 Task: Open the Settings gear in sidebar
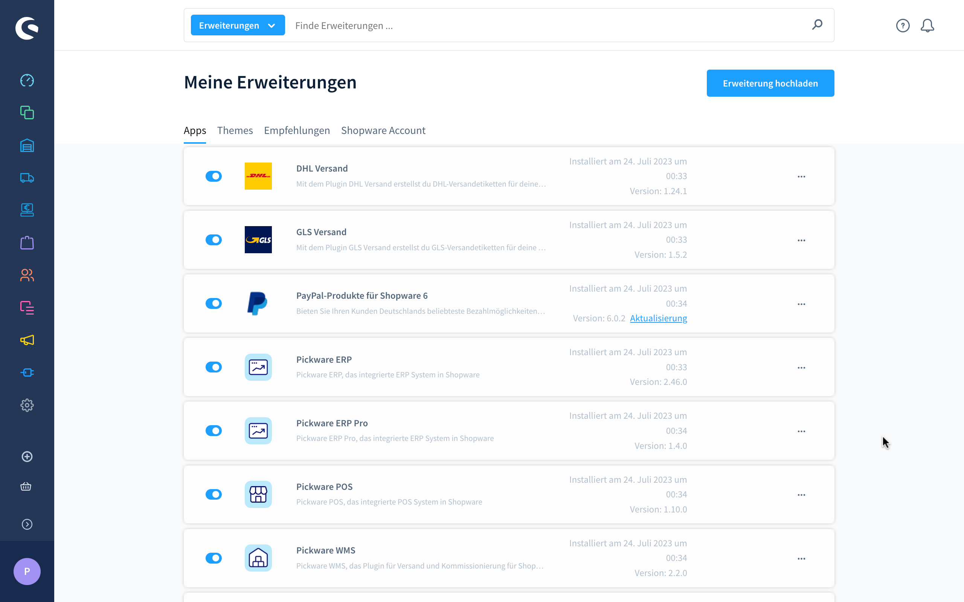[27, 405]
